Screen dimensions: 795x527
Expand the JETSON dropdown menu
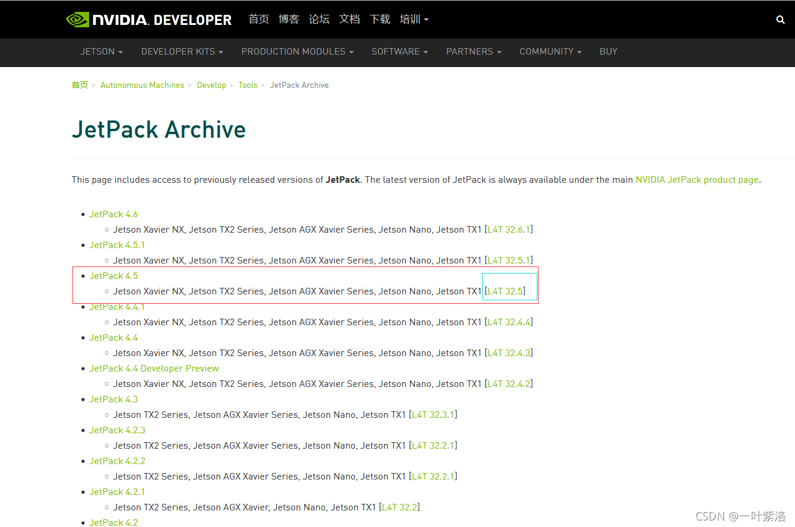pos(102,52)
